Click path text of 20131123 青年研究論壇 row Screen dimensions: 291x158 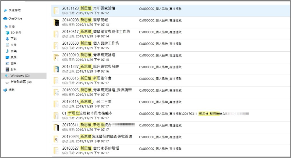160,9
